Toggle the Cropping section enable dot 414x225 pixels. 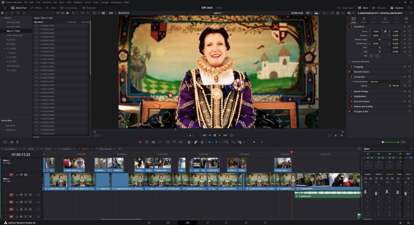[x=351, y=67]
